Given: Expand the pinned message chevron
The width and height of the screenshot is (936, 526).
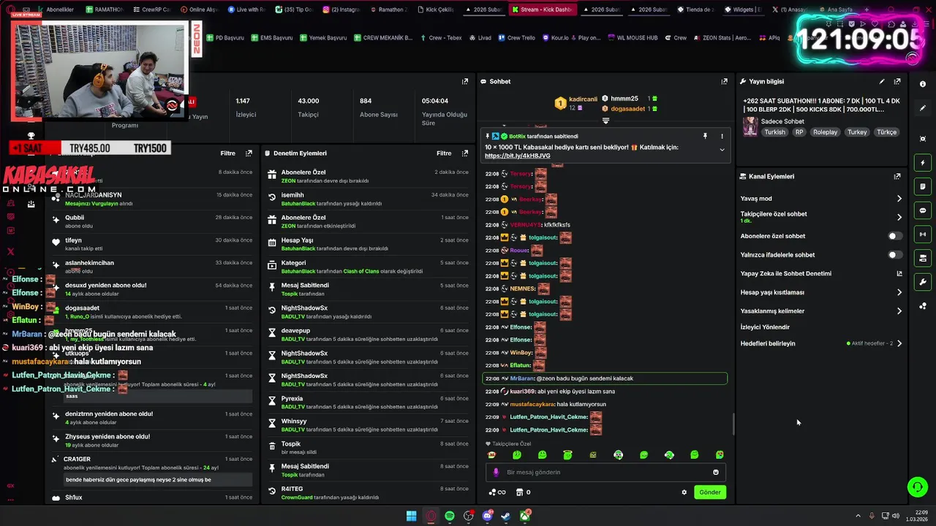Looking at the screenshot, I should [722, 150].
